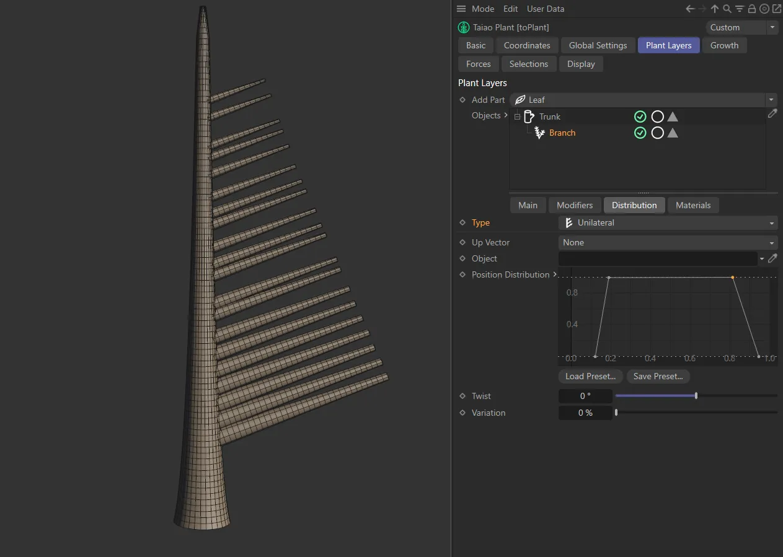
Task: Click the Branch layer icon
Action: click(539, 133)
